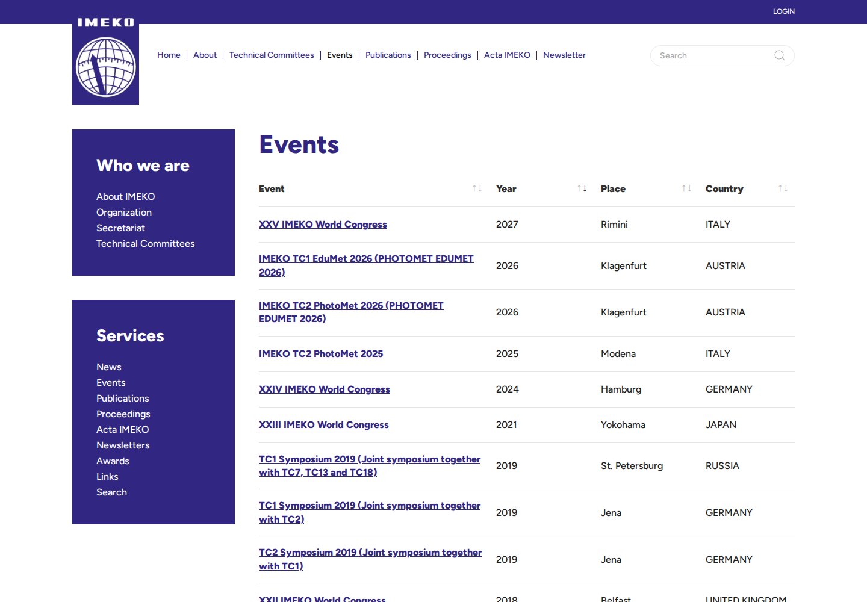Screen dimensions: 867x602
Task: Open Links in the Services panel
Action: (107, 476)
